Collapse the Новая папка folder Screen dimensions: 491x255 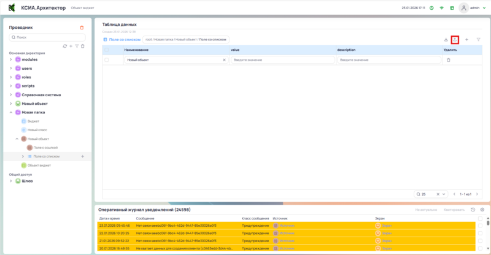11,112
